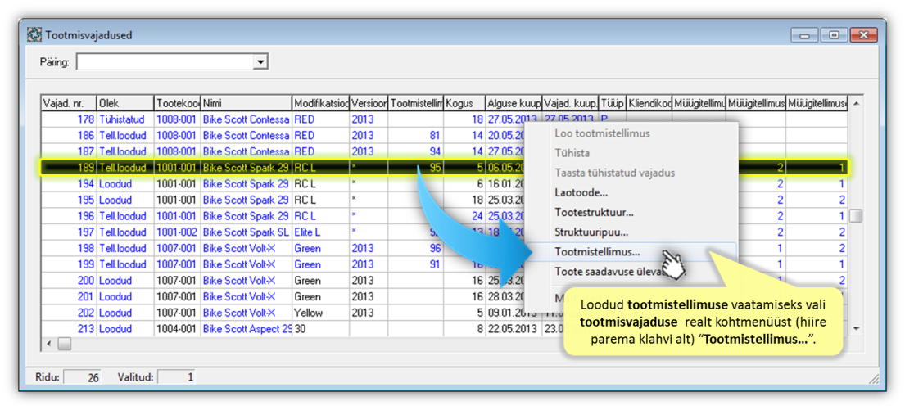
Task: Click the Nimi column header
Action: click(247, 103)
